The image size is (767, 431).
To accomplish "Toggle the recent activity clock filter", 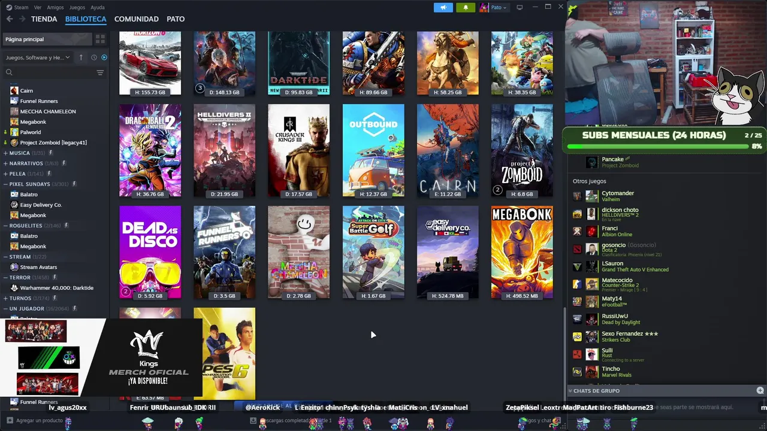I will [x=94, y=57].
